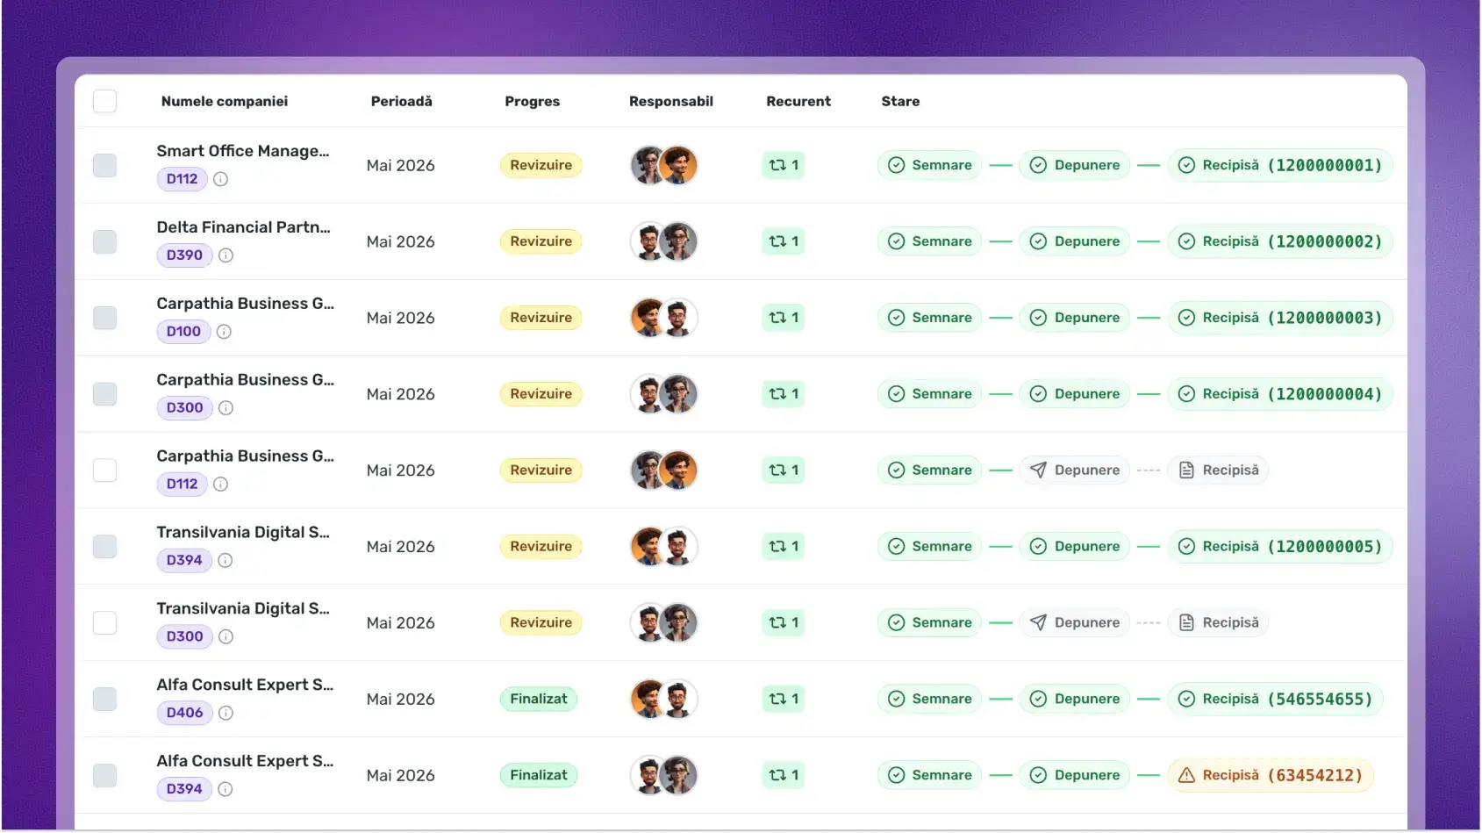1482x833 pixels.
Task: Click the Perioadă column header
Action: (402, 101)
